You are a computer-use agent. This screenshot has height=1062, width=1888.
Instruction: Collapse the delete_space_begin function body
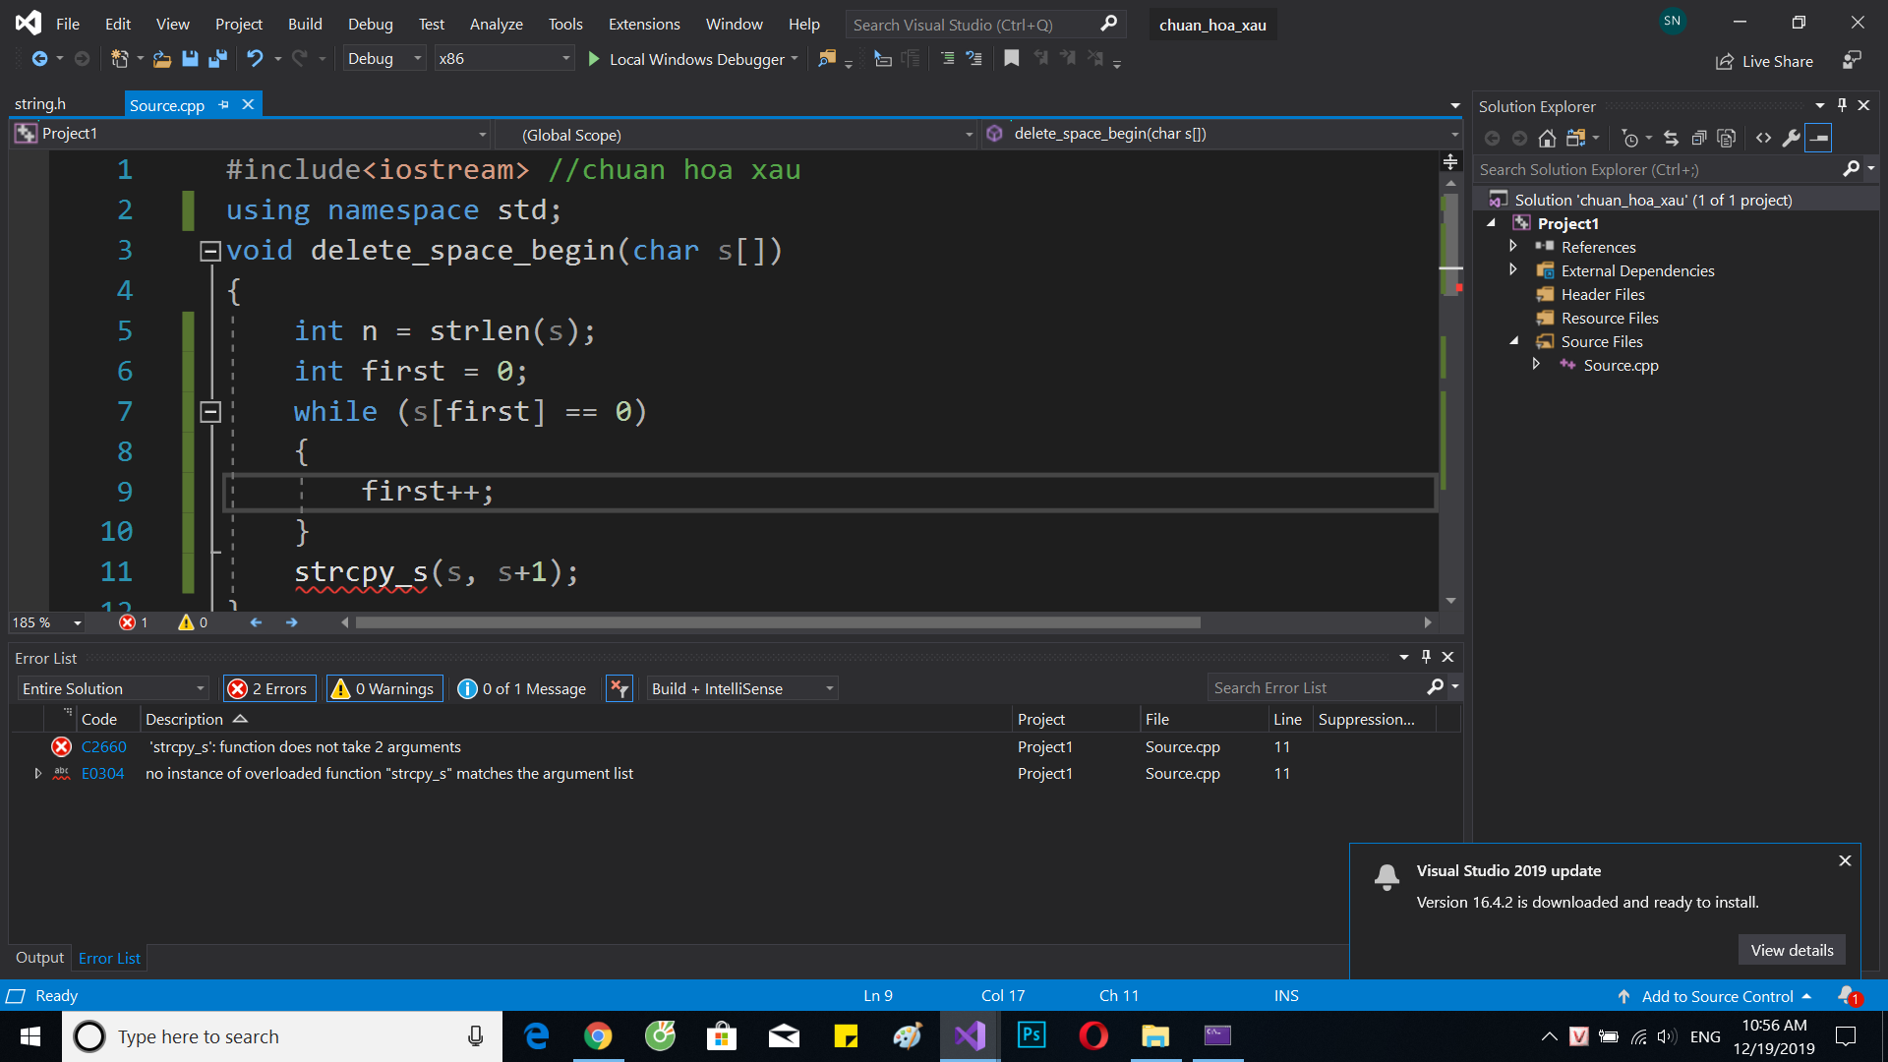pos(209,250)
